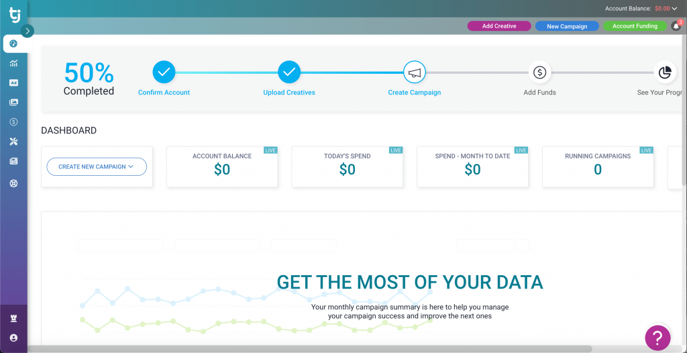Click the Create Campaign megaphone step icon
The width and height of the screenshot is (687, 353).
pyautogui.click(x=415, y=72)
